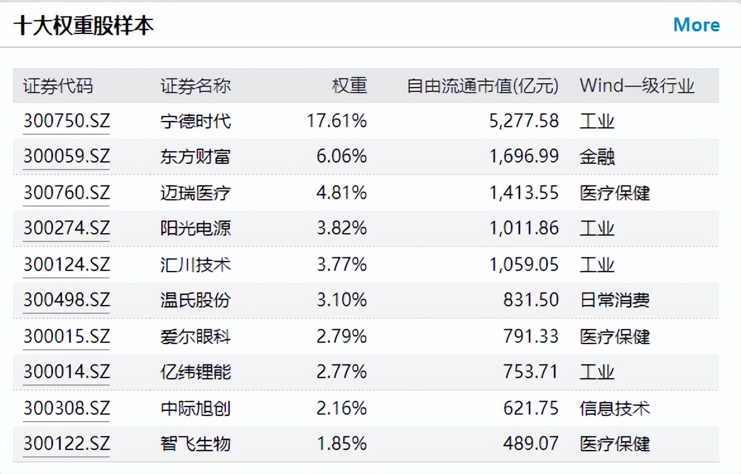Image resolution: width=741 pixels, height=474 pixels.
Task: Select the 汇川技术 stock name
Action: coord(196,264)
